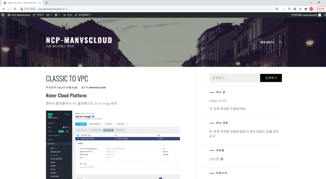Click the history clock extension icon

click(289, 9)
